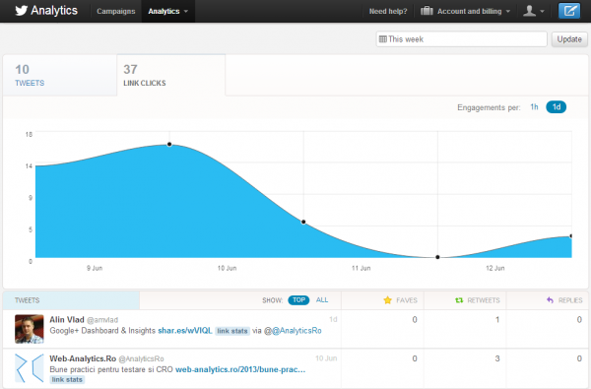Viewport: 591px width, 389px height.
Task: Click the Need help? link
Action: (388, 11)
